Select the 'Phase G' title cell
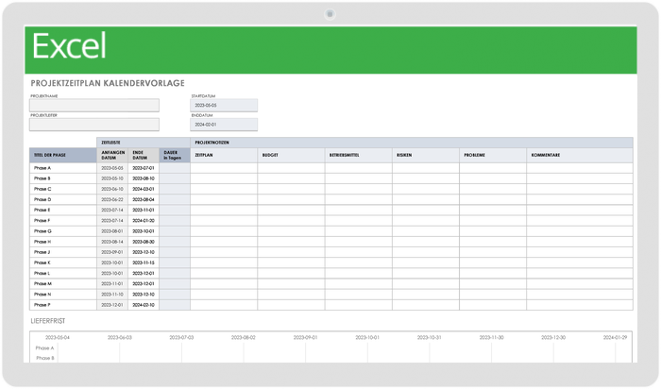 (x=63, y=231)
